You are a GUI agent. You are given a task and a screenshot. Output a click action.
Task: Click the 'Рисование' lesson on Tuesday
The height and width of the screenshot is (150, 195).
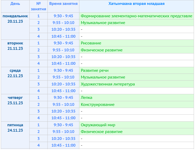91,43
